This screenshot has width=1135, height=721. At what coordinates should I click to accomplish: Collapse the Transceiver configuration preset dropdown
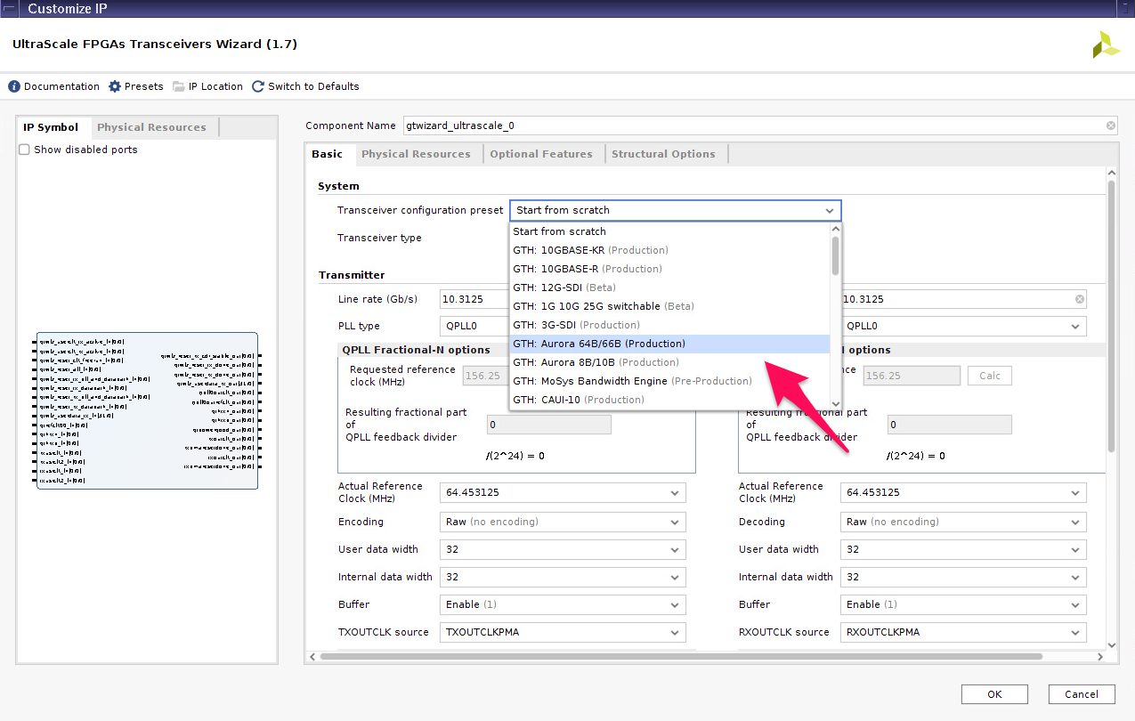[x=829, y=211]
